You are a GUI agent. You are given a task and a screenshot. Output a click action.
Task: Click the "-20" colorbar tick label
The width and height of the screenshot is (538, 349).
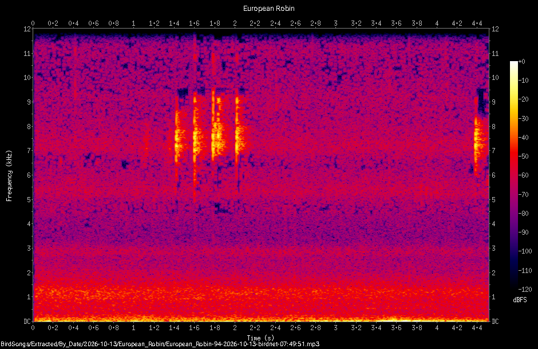coord(523,99)
